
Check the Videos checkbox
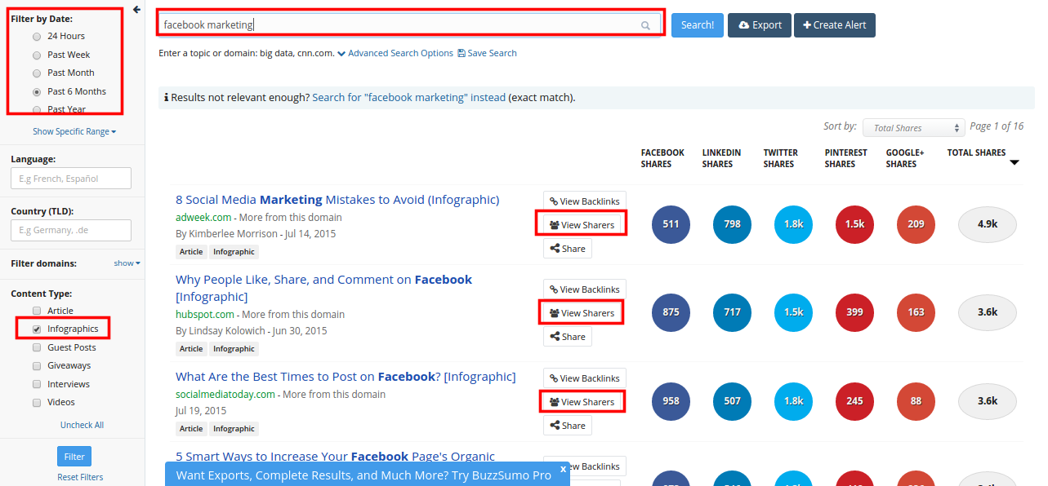37,402
